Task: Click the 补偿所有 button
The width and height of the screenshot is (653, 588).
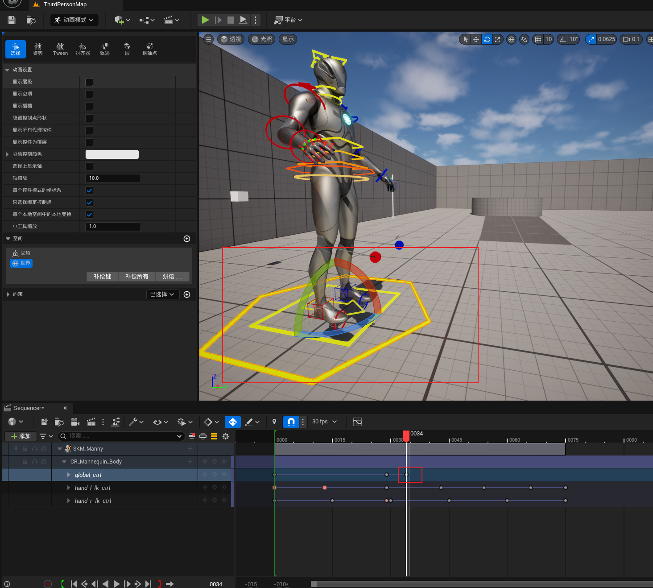Action: (137, 277)
